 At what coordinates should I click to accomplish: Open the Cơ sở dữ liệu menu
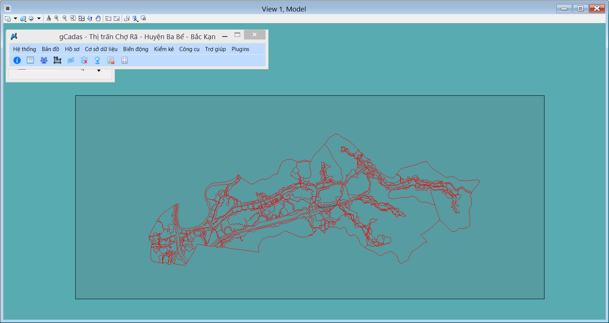tap(101, 49)
